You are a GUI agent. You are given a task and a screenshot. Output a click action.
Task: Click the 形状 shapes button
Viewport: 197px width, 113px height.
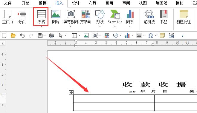100,17
